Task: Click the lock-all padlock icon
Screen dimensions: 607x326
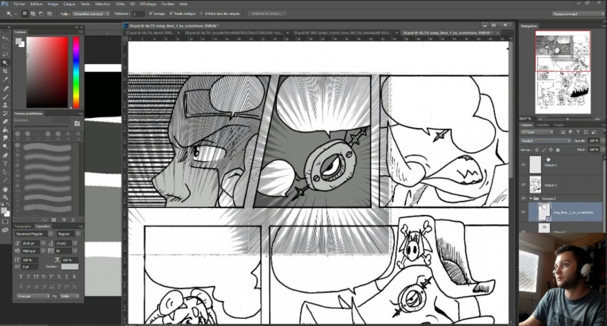Action: (x=557, y=150)
